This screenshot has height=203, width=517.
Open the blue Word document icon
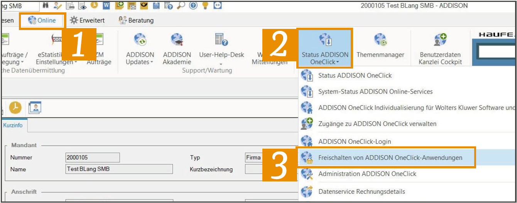pyautogui.click(x=106, y=5)
